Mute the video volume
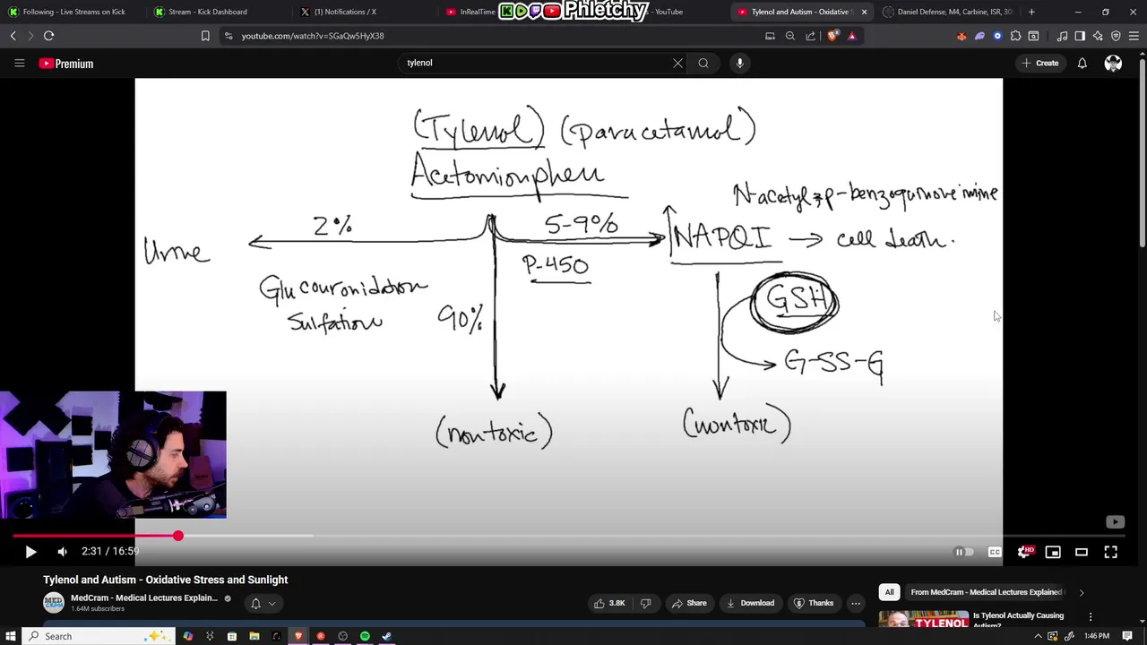The width and height of the screenshot is (1147, 645). pos(62,552)
